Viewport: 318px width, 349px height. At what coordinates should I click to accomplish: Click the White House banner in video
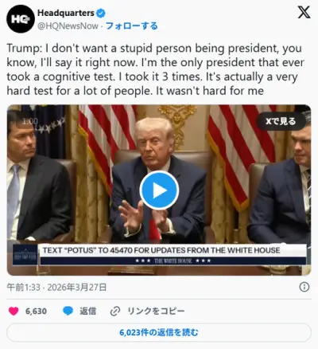[x=159, y=255]
